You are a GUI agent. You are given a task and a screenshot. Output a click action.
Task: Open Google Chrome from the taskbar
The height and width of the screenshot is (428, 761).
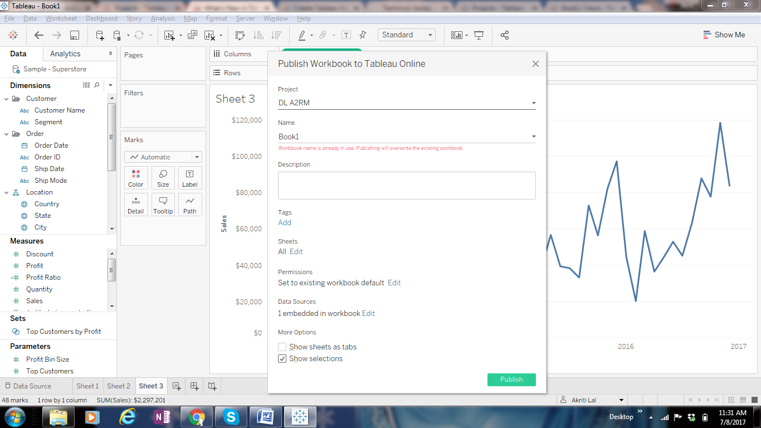[x=196, y=417]
